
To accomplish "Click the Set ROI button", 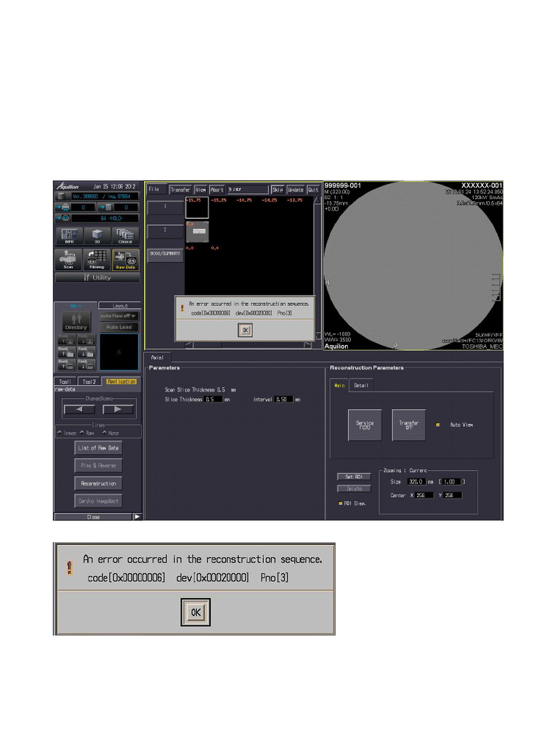I will pyautogui.click(x=354, y=477).
